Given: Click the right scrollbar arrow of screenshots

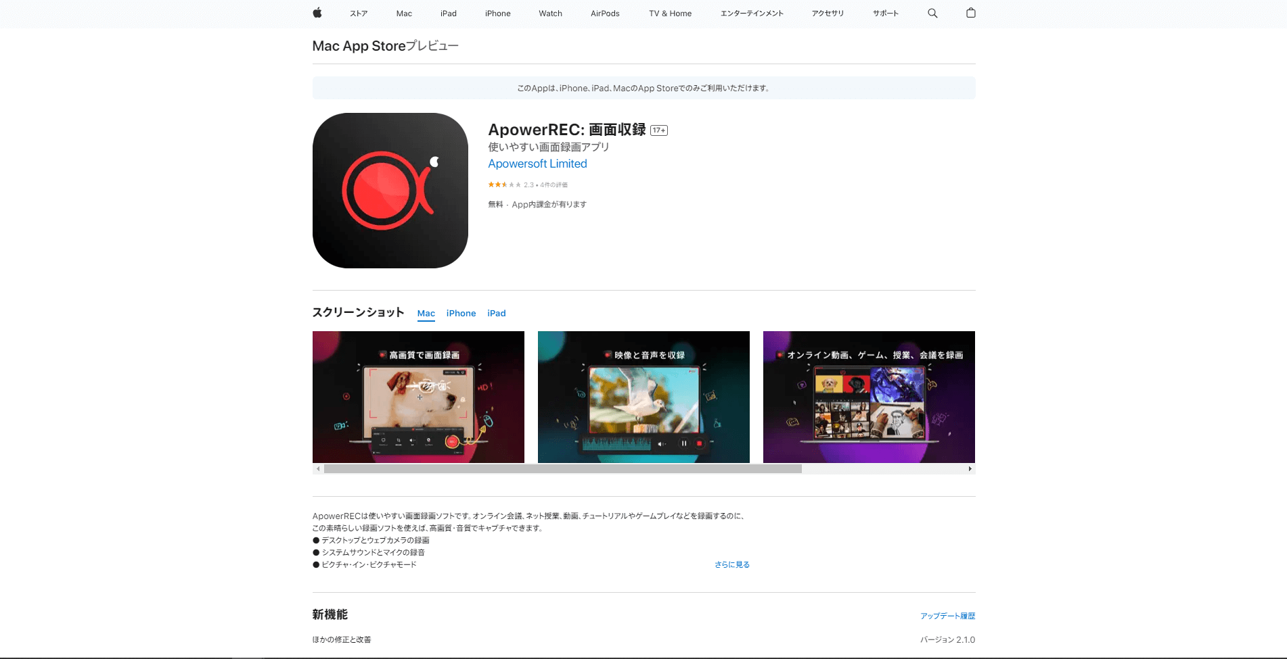Looking at the screenshot, I should tap(970, 468).
